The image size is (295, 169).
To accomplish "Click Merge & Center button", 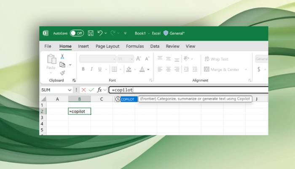I will [222, 69].
